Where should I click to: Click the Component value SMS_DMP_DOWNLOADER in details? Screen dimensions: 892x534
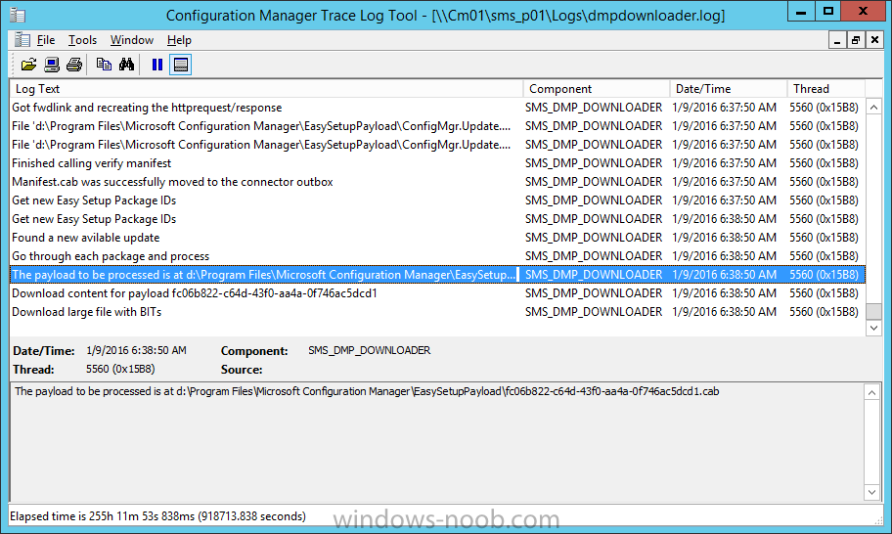tap(369, 350)
